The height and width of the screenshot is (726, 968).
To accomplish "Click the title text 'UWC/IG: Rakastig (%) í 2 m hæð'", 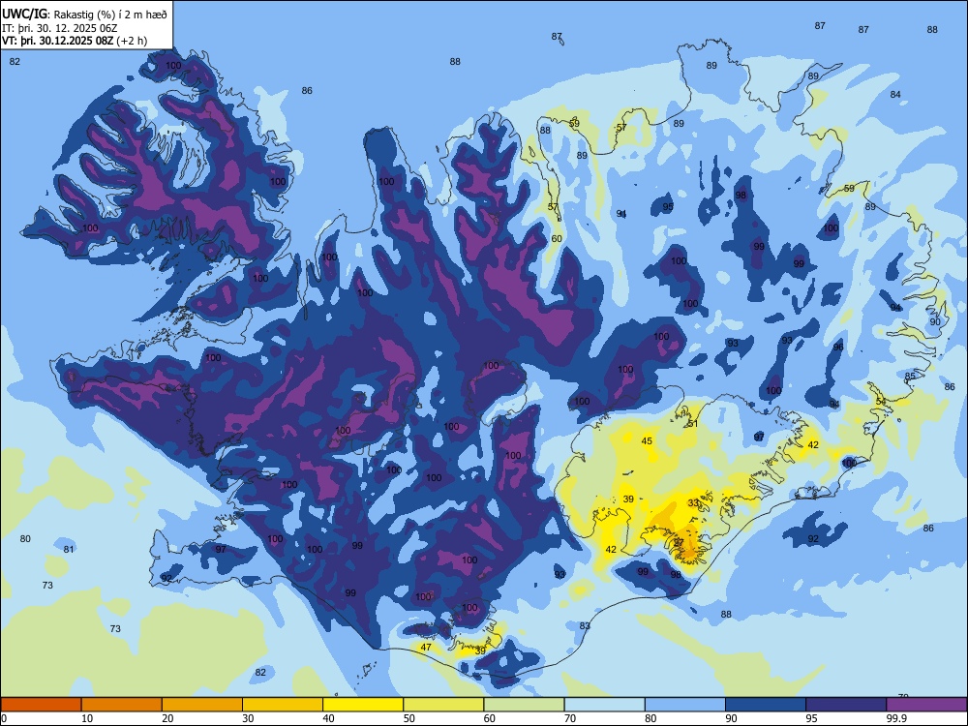I will pos(84,14).
